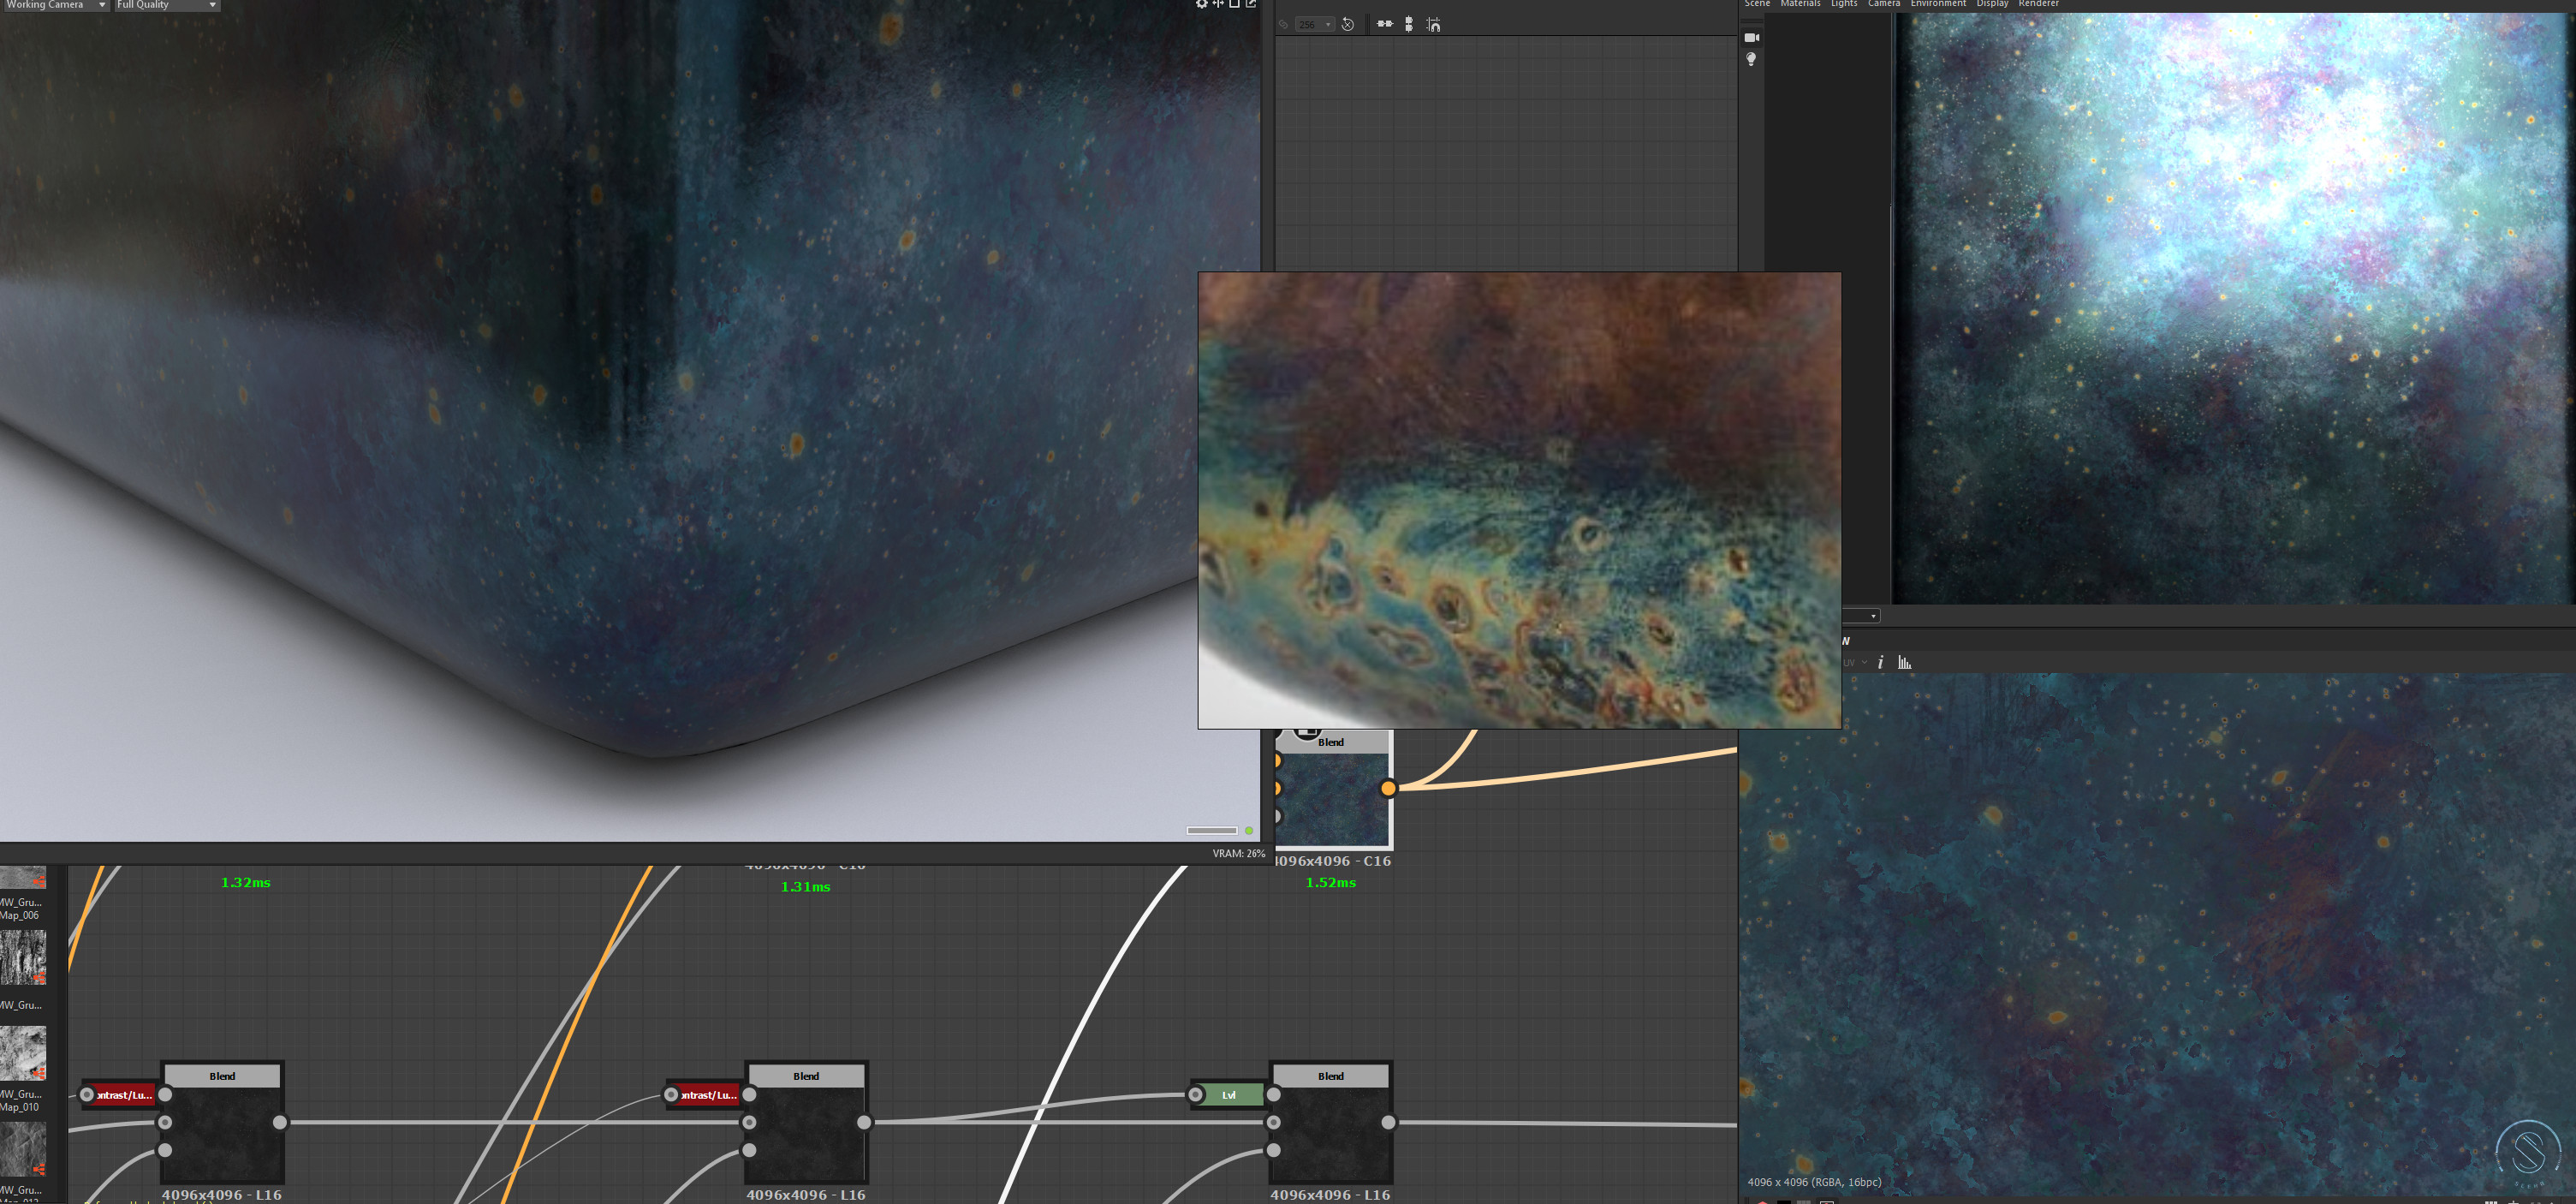Click the '1.32ms' timing label
Viewport: 2576px width, 1204px height.
pos(245,883)
